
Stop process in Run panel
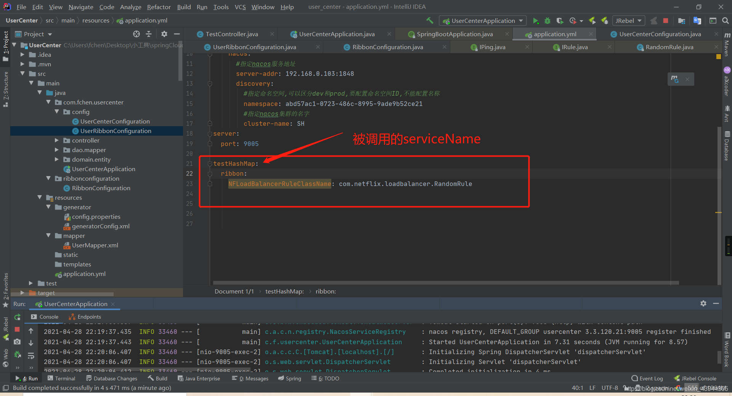coord(17,329)
